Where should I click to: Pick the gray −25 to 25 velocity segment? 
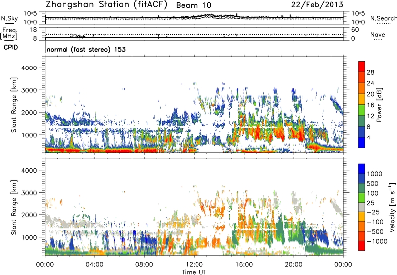(x=362, y=207)
